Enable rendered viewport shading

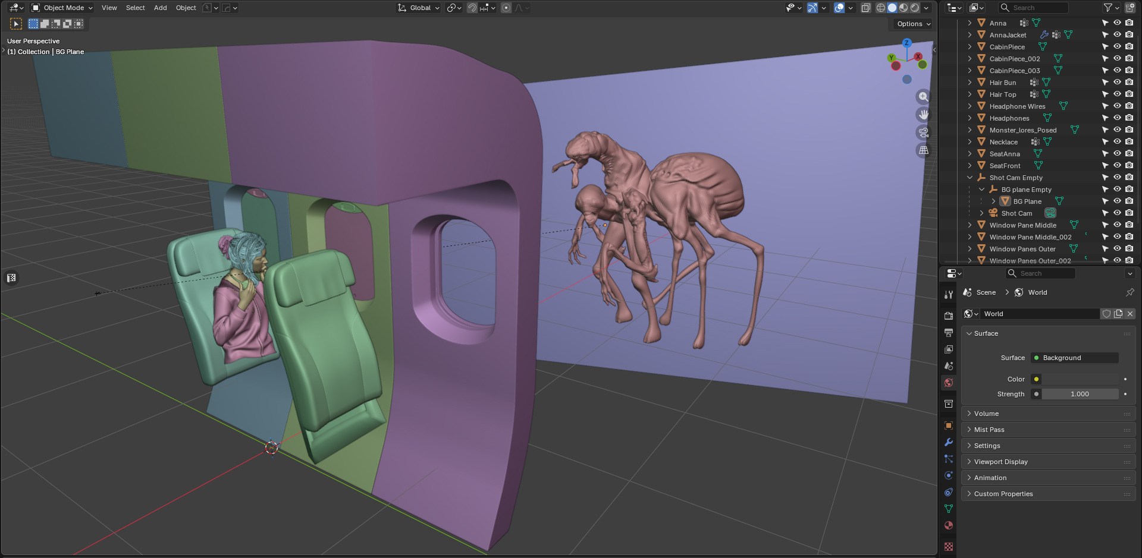click(x=915, y=8)
